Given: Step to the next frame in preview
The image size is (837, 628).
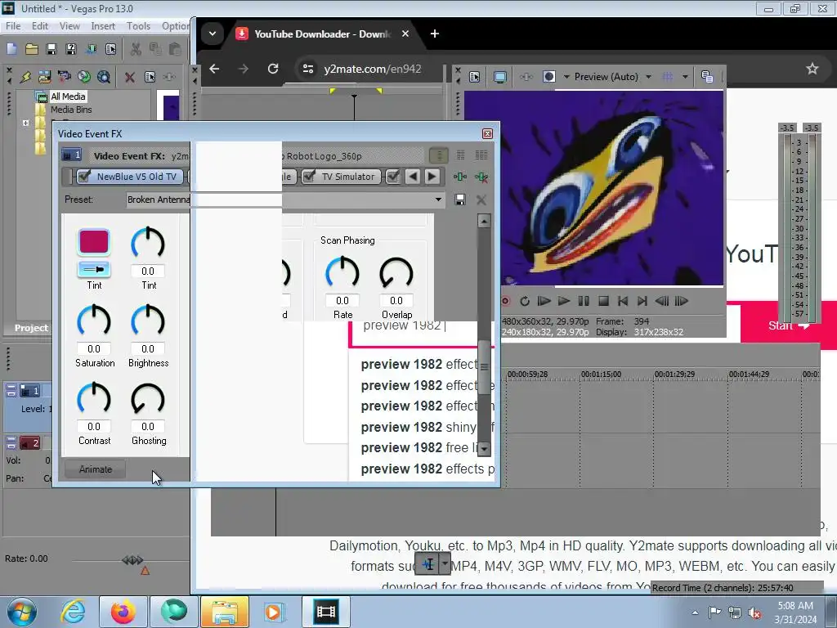Looking at the screenshot, I should tap(682, 301).
